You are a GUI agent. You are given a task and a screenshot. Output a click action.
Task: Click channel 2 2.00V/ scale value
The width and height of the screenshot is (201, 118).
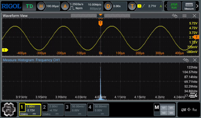53,107
